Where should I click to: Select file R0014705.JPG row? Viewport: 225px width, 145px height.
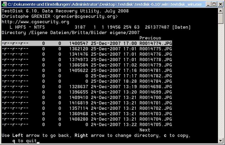pos(87,124)
